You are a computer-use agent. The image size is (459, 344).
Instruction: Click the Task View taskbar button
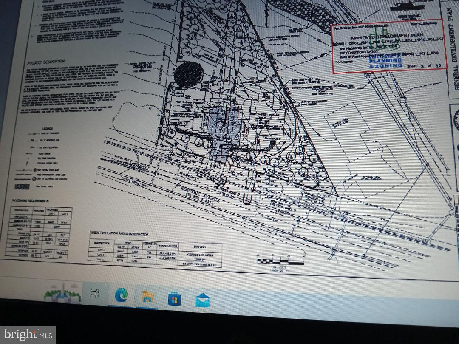pyautogui.click(x=96, y=293)
